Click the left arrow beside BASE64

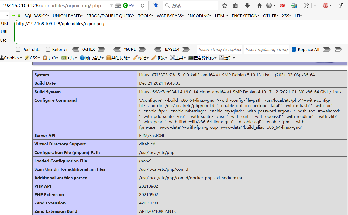(x=158, y=49)
